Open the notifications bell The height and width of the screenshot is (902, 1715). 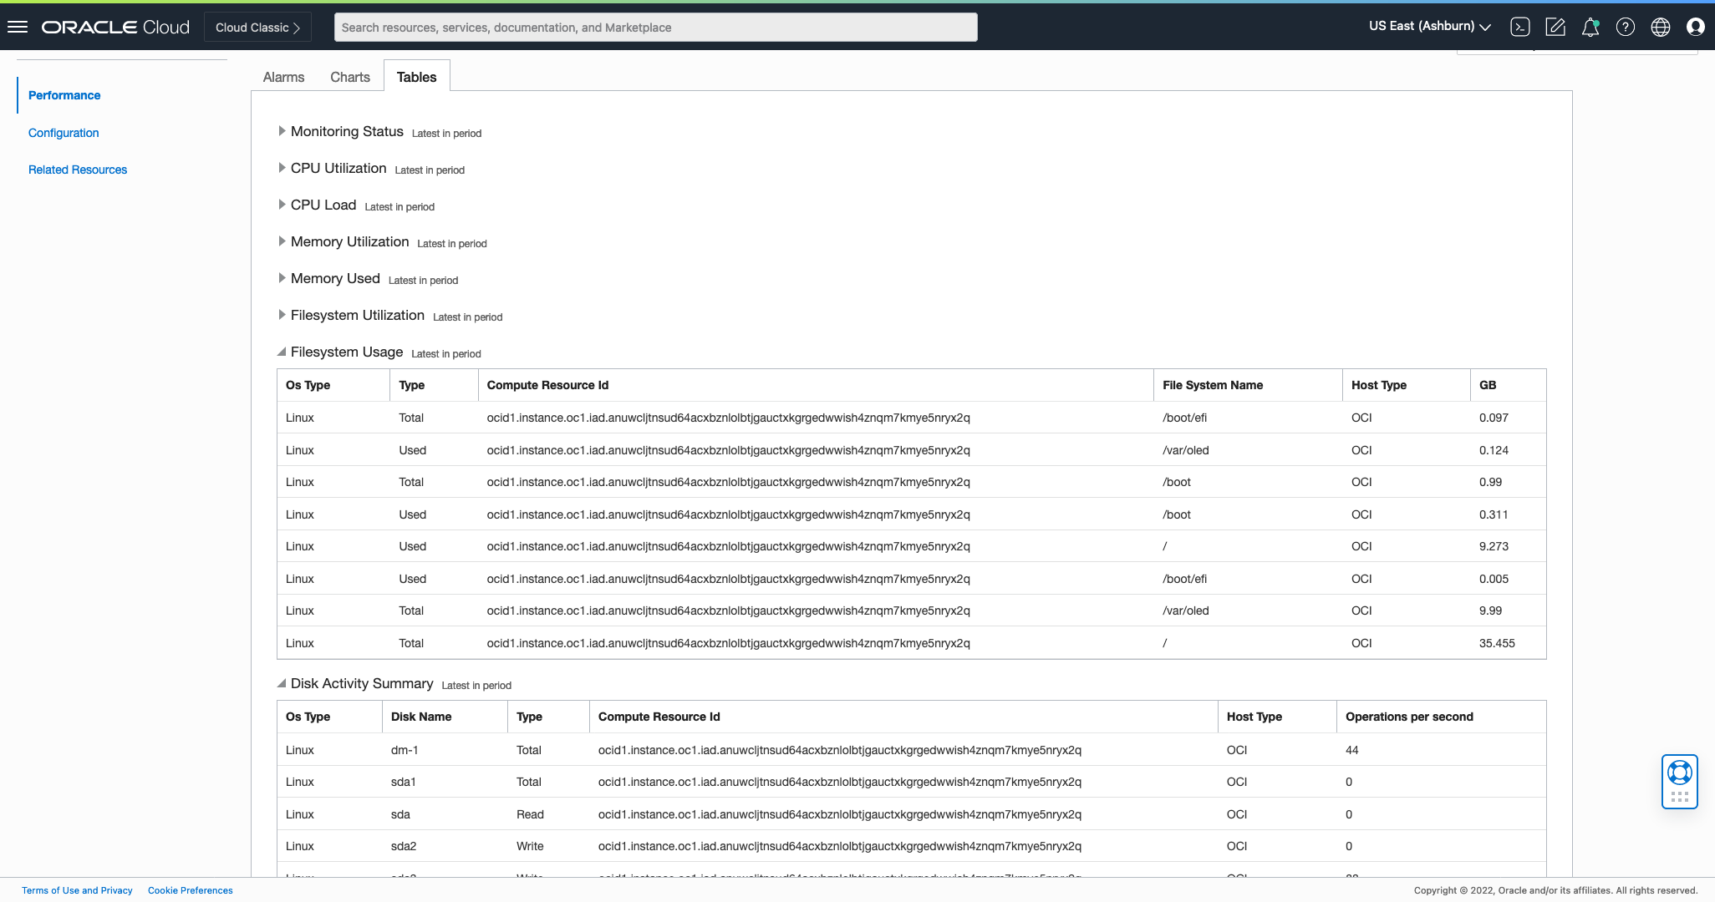point(1590,27)
